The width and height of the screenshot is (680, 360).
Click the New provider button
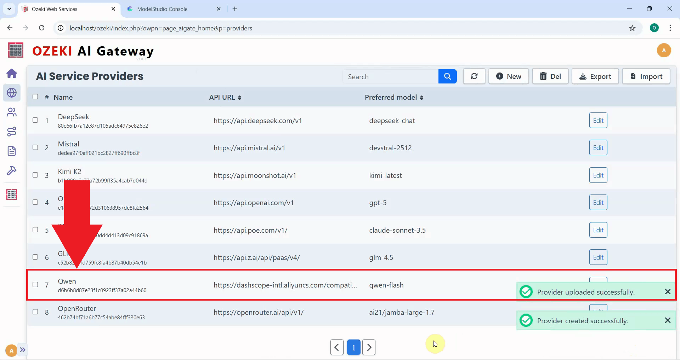509,76
